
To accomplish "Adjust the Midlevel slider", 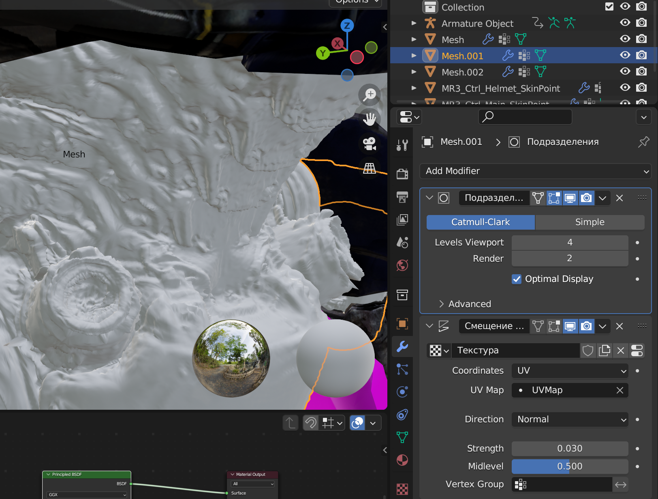I will pyautogui.click(x=570, y=467).
